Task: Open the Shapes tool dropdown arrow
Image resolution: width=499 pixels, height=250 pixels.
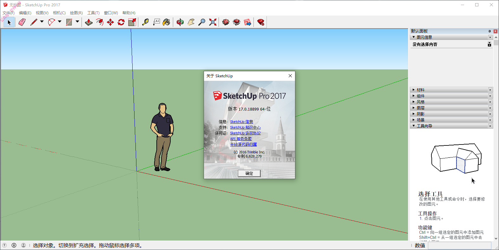Action: tap(77, 22)
